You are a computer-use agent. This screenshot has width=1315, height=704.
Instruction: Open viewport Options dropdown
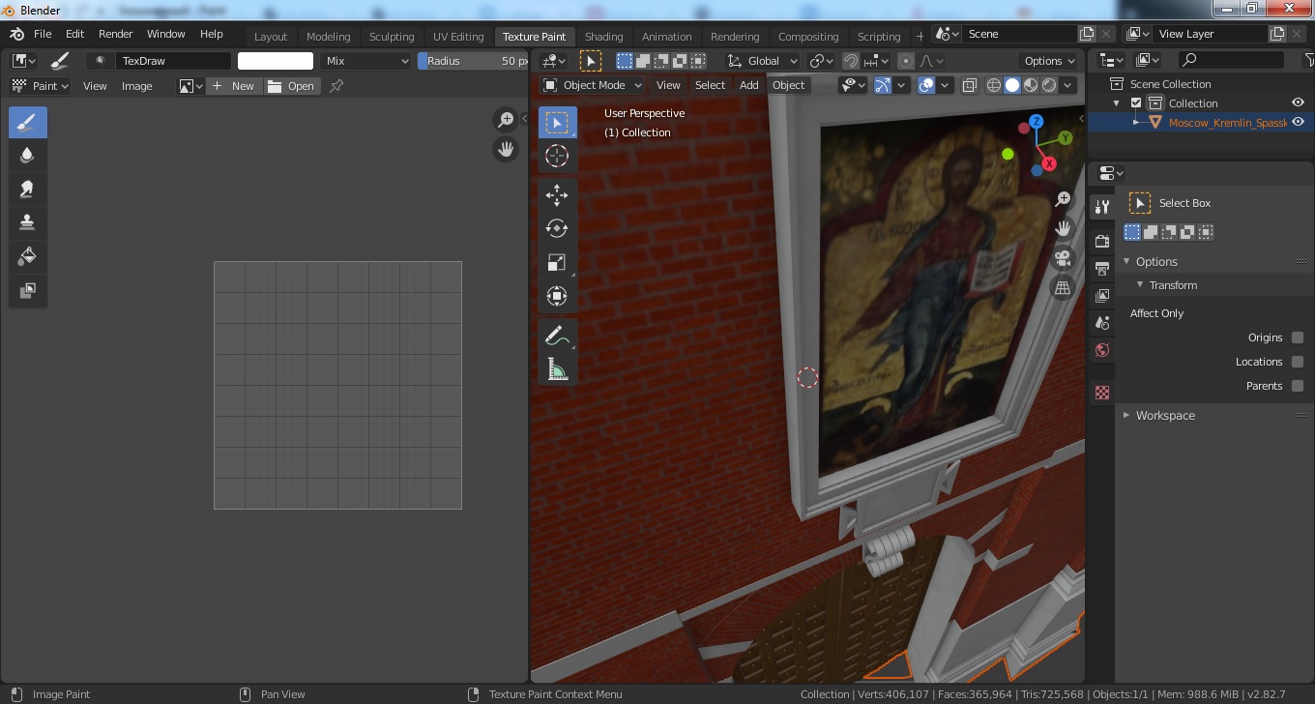1050,61
